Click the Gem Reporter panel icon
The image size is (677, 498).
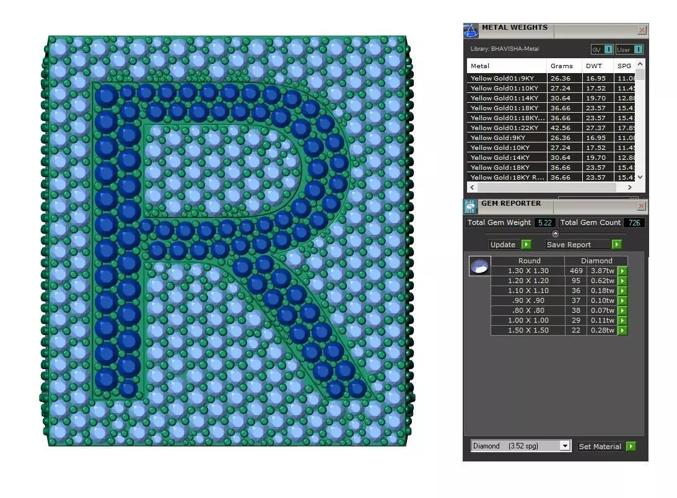(470, 206)
